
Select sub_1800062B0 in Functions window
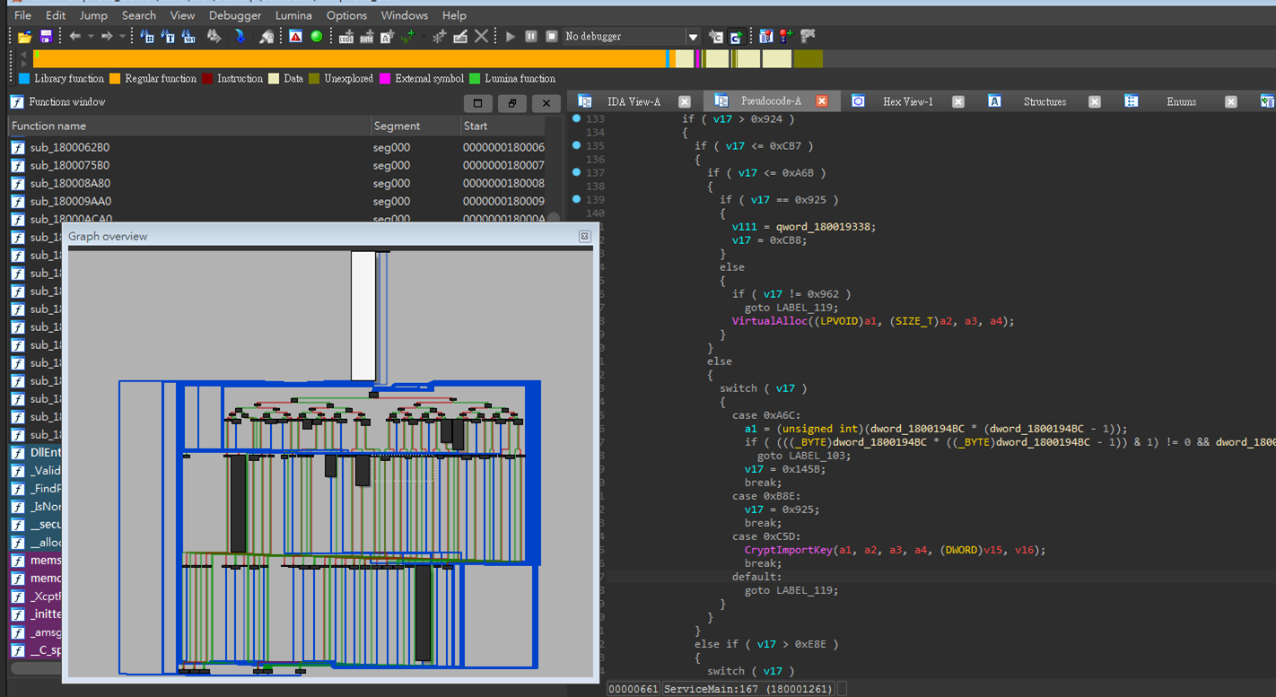point(70,147)
